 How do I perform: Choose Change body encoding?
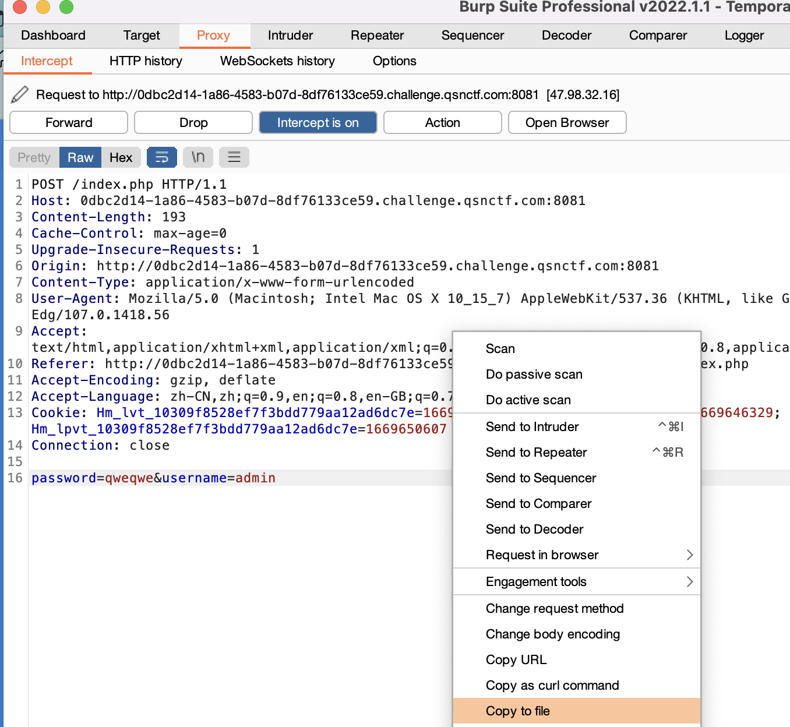[x=577, y=634]
